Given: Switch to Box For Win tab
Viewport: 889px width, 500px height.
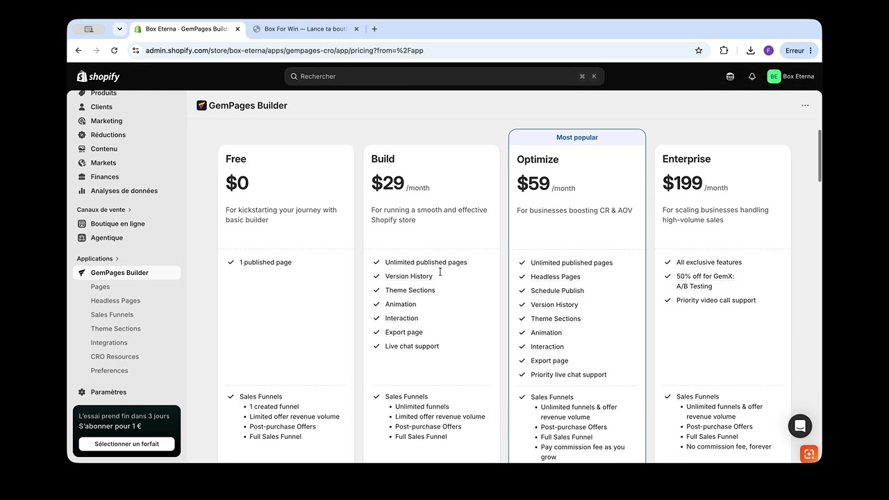Looking at the screenshot, I should tap(306, 29).
